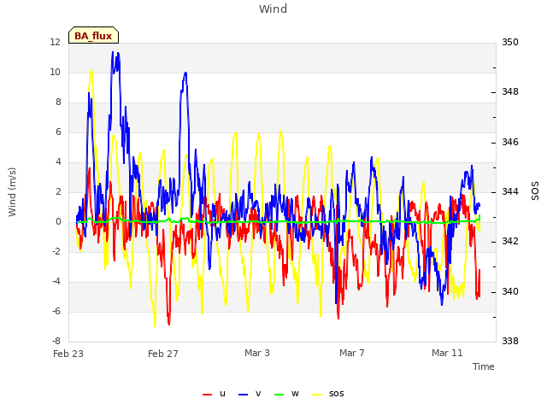Click the Mar 3 date tick
547x410 pixels.
[257, 353]
